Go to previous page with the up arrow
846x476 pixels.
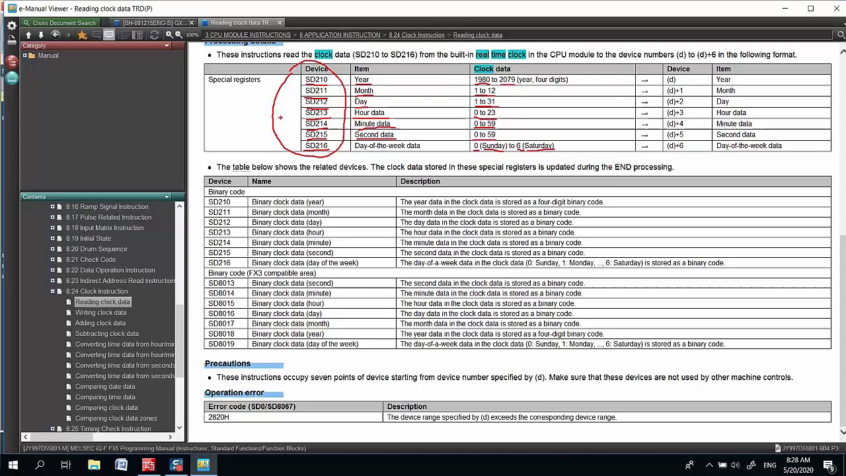point(28,35)
